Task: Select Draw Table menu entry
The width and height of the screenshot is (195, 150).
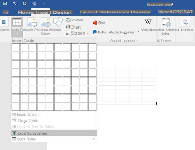Action: point(54,121)
